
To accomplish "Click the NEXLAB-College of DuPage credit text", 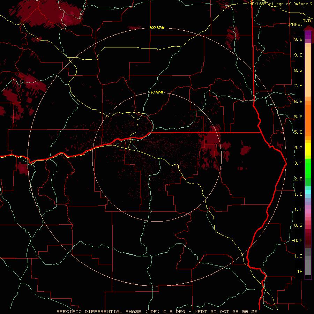I will [279, 4].
